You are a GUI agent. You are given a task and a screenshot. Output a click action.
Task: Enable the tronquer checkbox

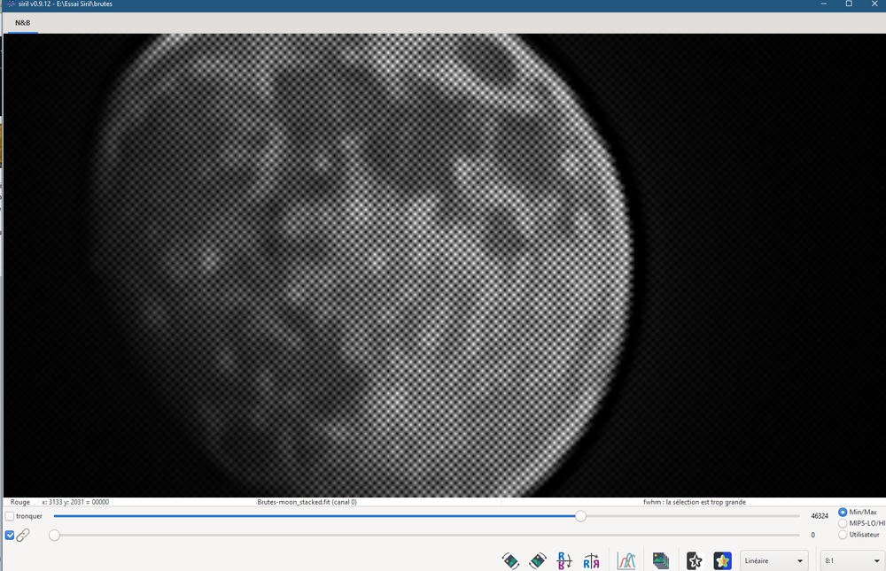point(10,516)
